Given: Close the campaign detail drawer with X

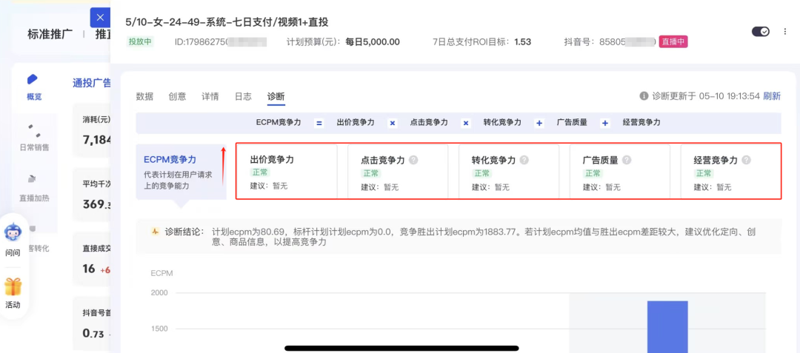Looking at the screenshot, I should pyautogui.click(x=100, y=18).
